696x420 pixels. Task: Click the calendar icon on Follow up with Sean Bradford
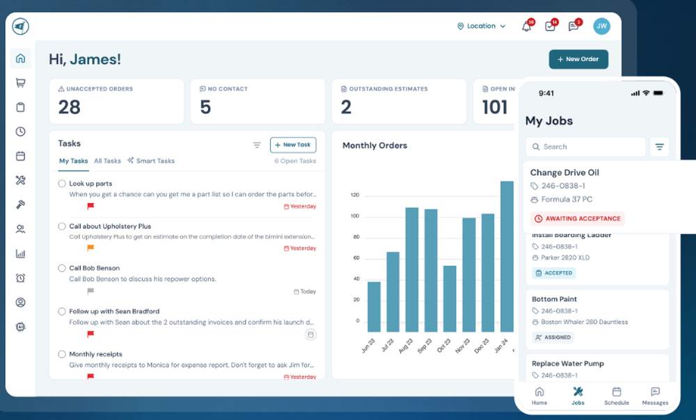pyautogui.click(x=310, y=334)
